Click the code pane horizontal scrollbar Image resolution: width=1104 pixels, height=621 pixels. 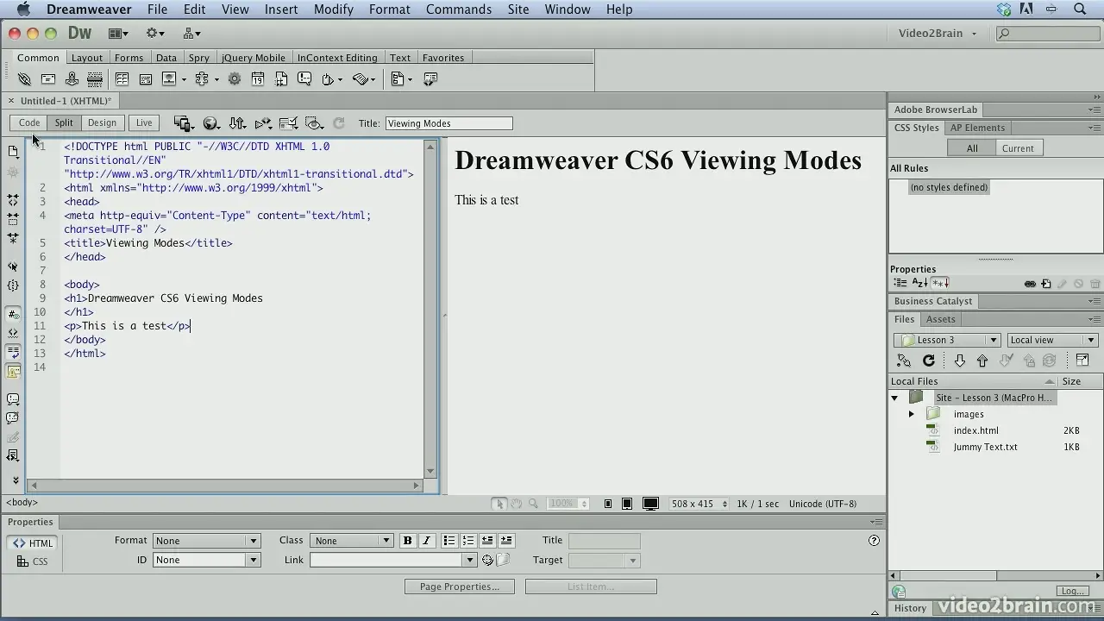(224, 486)
